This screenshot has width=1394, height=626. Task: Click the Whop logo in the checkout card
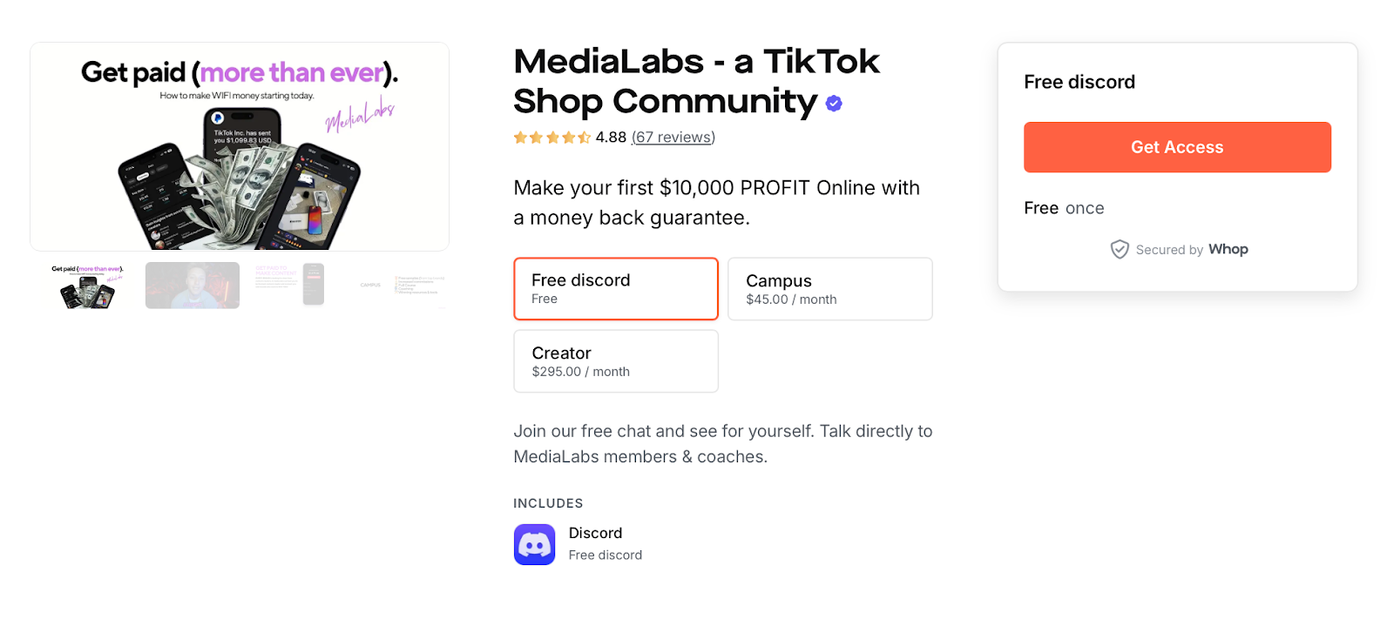[1228, 249]
